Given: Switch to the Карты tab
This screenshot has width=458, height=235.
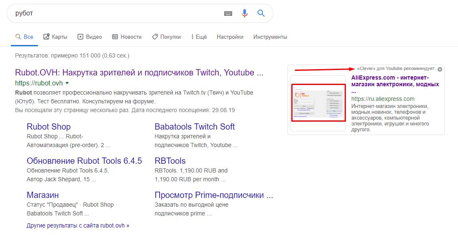Looking at the screenshot, I should [x=55, y=37].
